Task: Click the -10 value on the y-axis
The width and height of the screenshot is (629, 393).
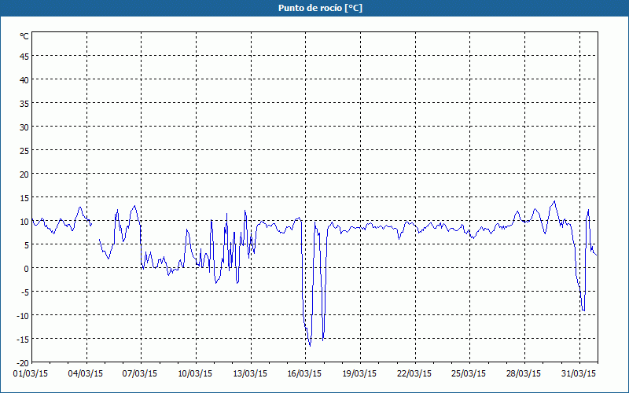Action: tap(23, 316)
